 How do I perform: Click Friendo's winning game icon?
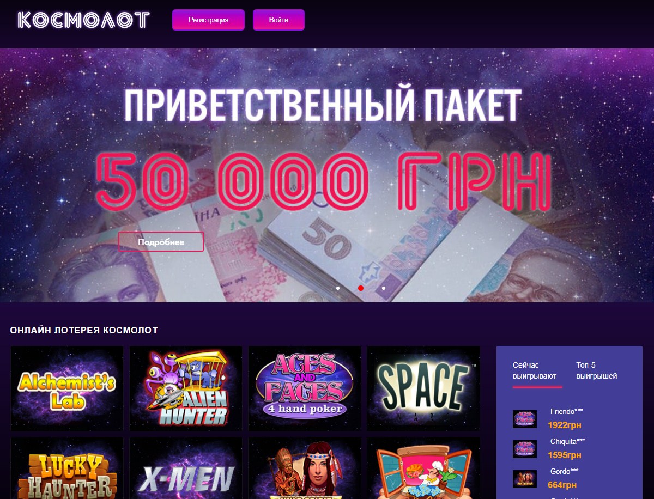coord(525,419)
